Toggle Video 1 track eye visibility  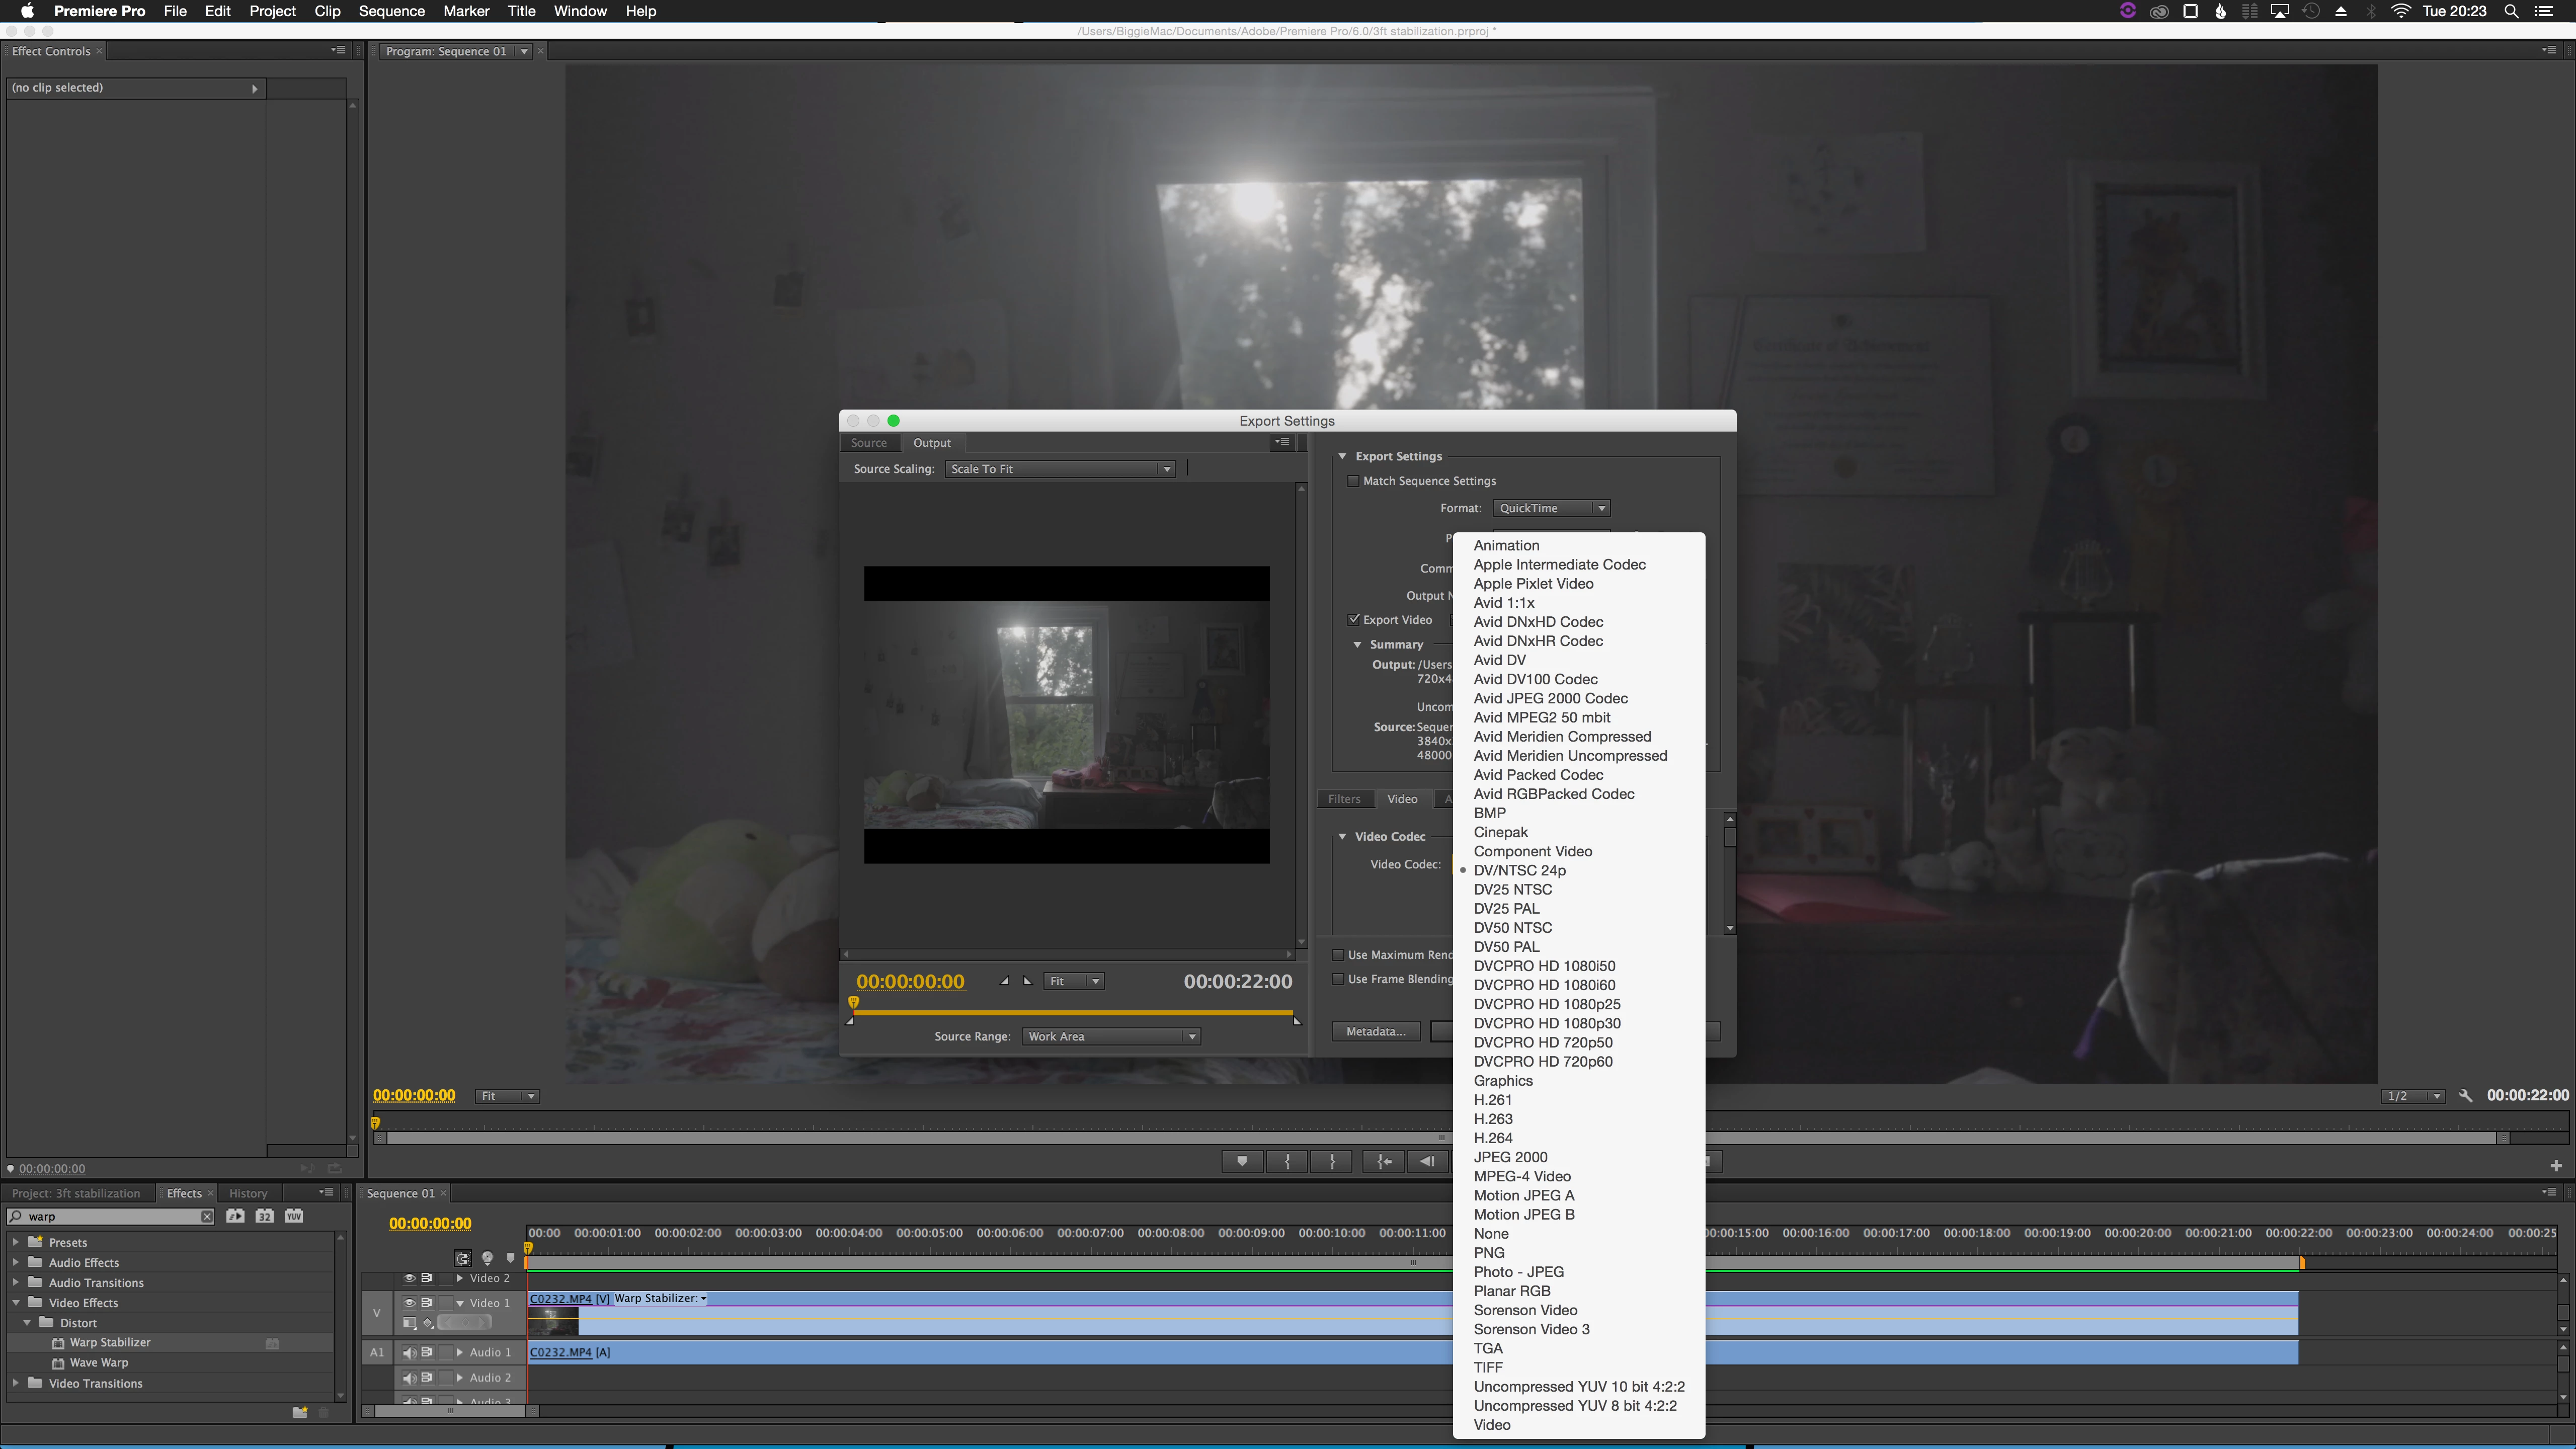point(409,1302)
